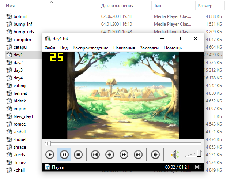
Task: Maximize the day1.bik player window
Action: (179, 38)
